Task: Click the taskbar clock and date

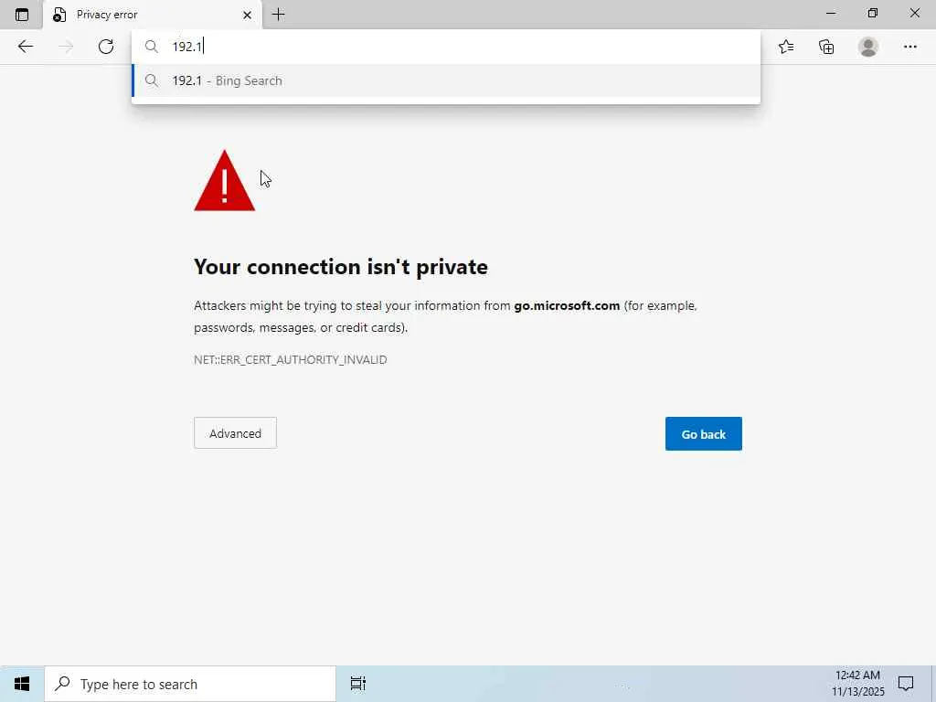Action: point(857,684)
